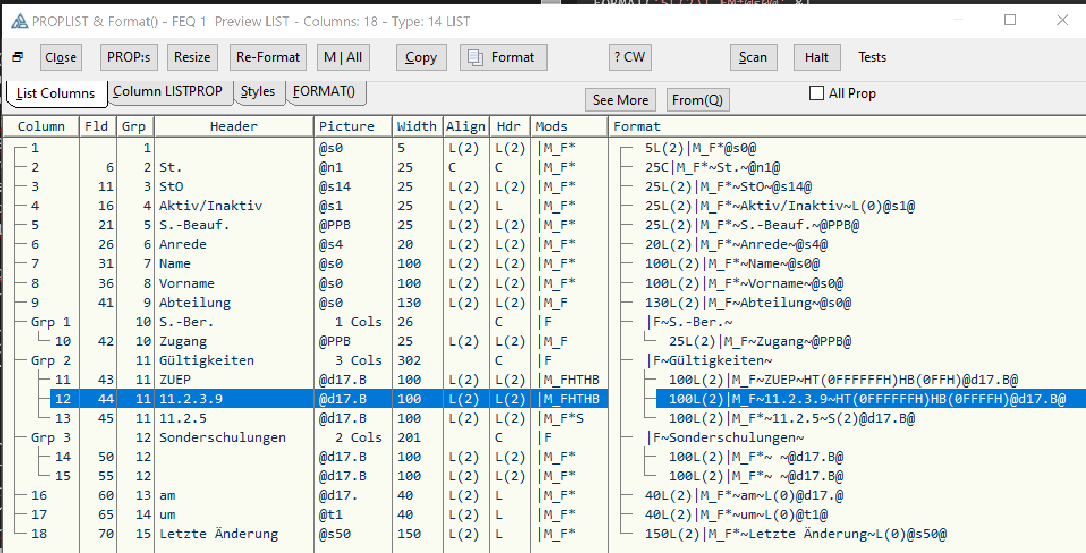Click the Copy button
The width and height of the screenshot is (1086, 553).
click(x=421, y=57)
